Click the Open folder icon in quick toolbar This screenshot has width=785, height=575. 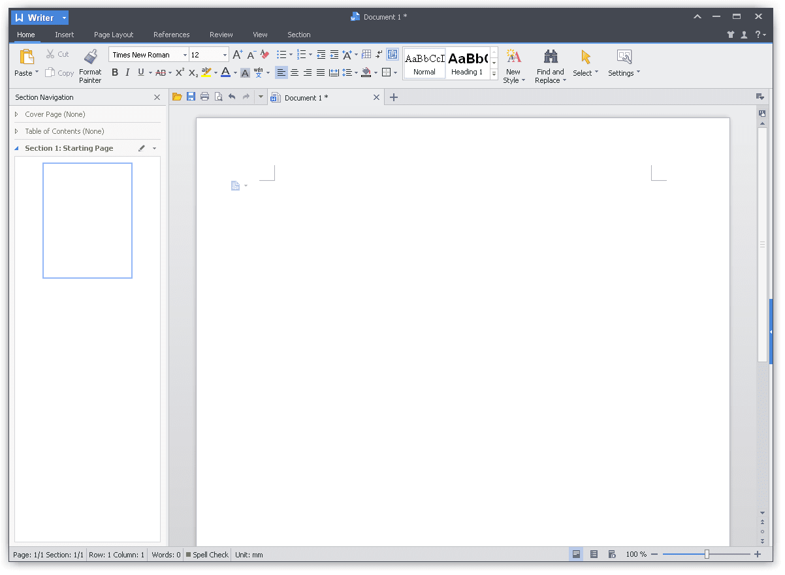pyautogui.click(x=177, y=97)
